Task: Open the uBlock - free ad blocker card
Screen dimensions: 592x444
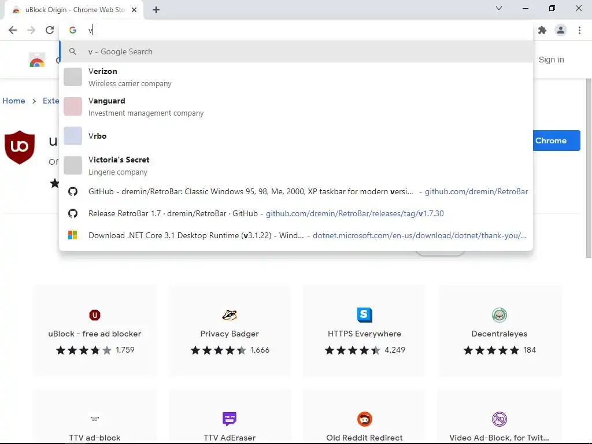Action: tap(95, 331)
